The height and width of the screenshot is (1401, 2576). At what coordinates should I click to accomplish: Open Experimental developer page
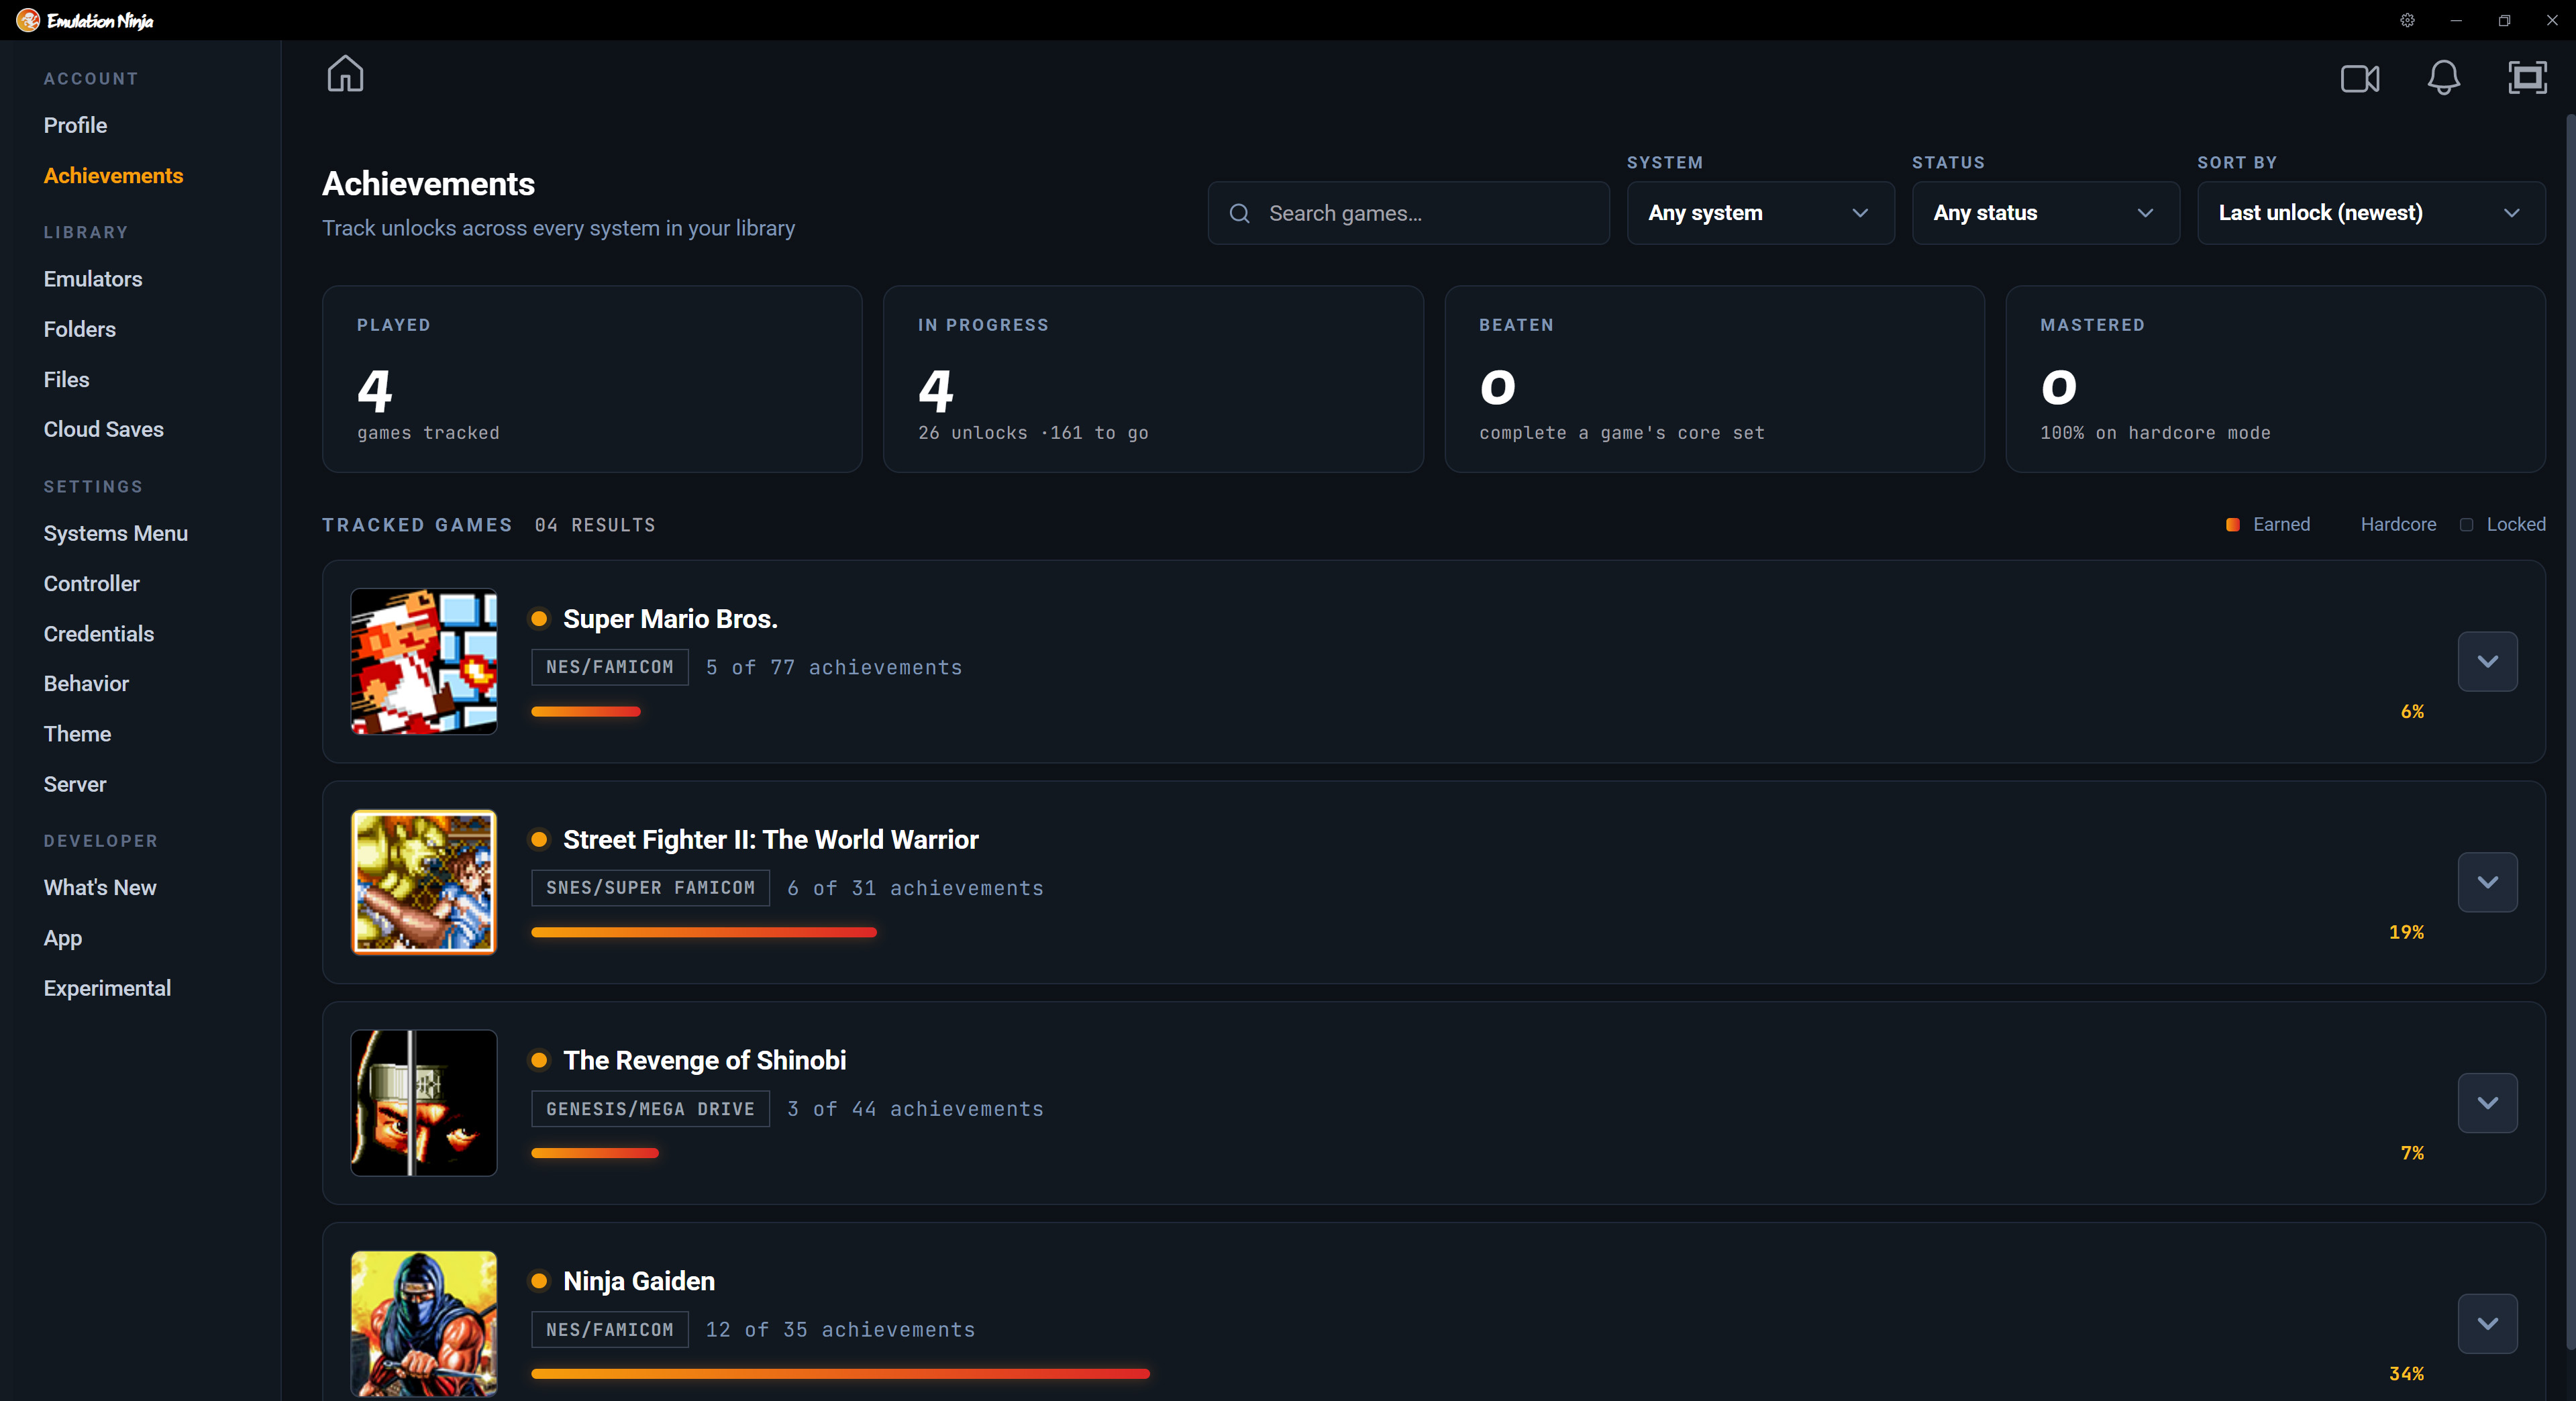(x=107, y=988)
